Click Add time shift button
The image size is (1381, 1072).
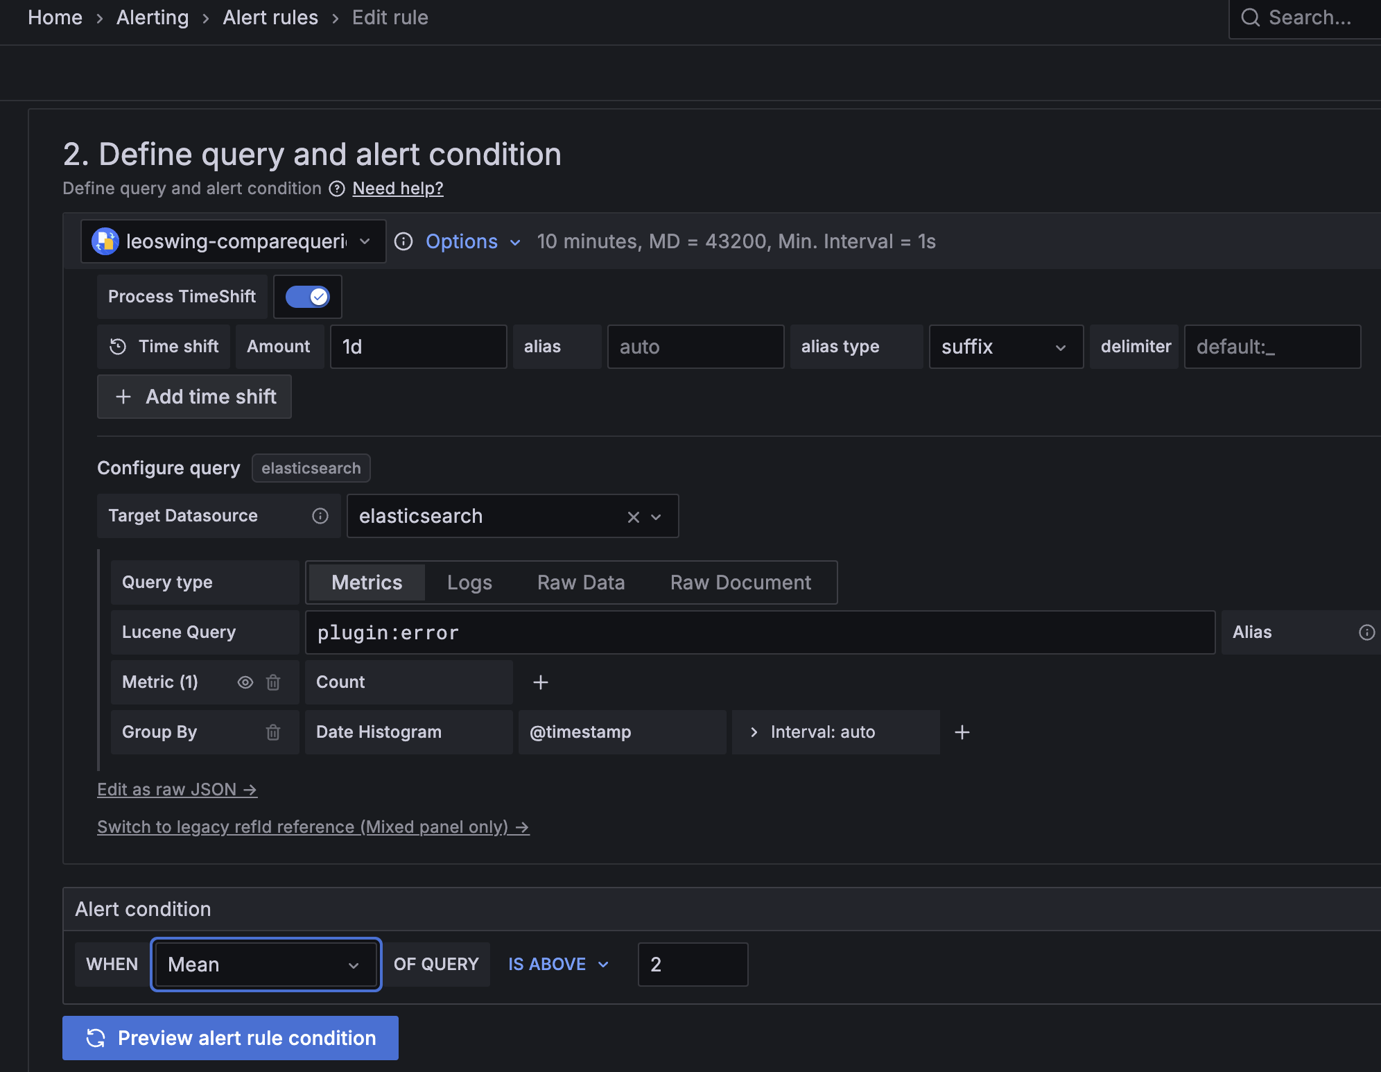pos(194,397)
